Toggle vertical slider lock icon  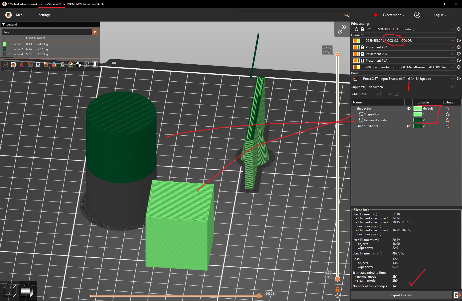(x=338, y=289)
